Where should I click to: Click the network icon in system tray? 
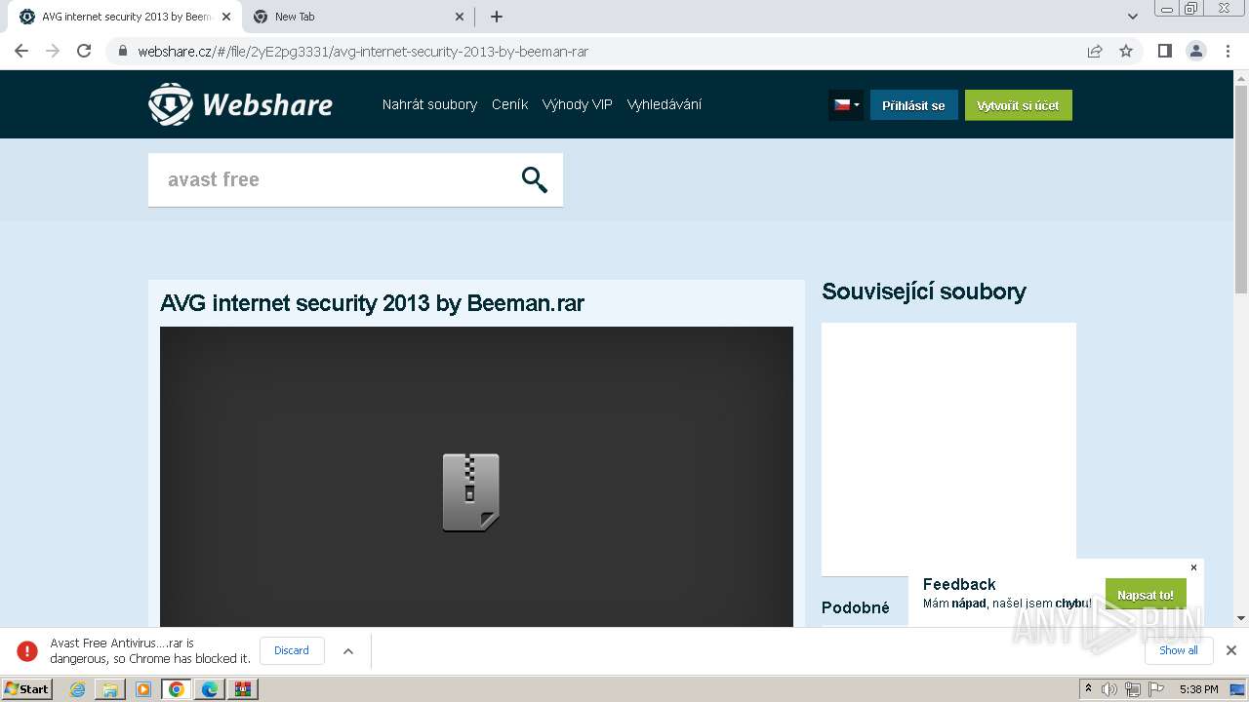click(1133, 689)
